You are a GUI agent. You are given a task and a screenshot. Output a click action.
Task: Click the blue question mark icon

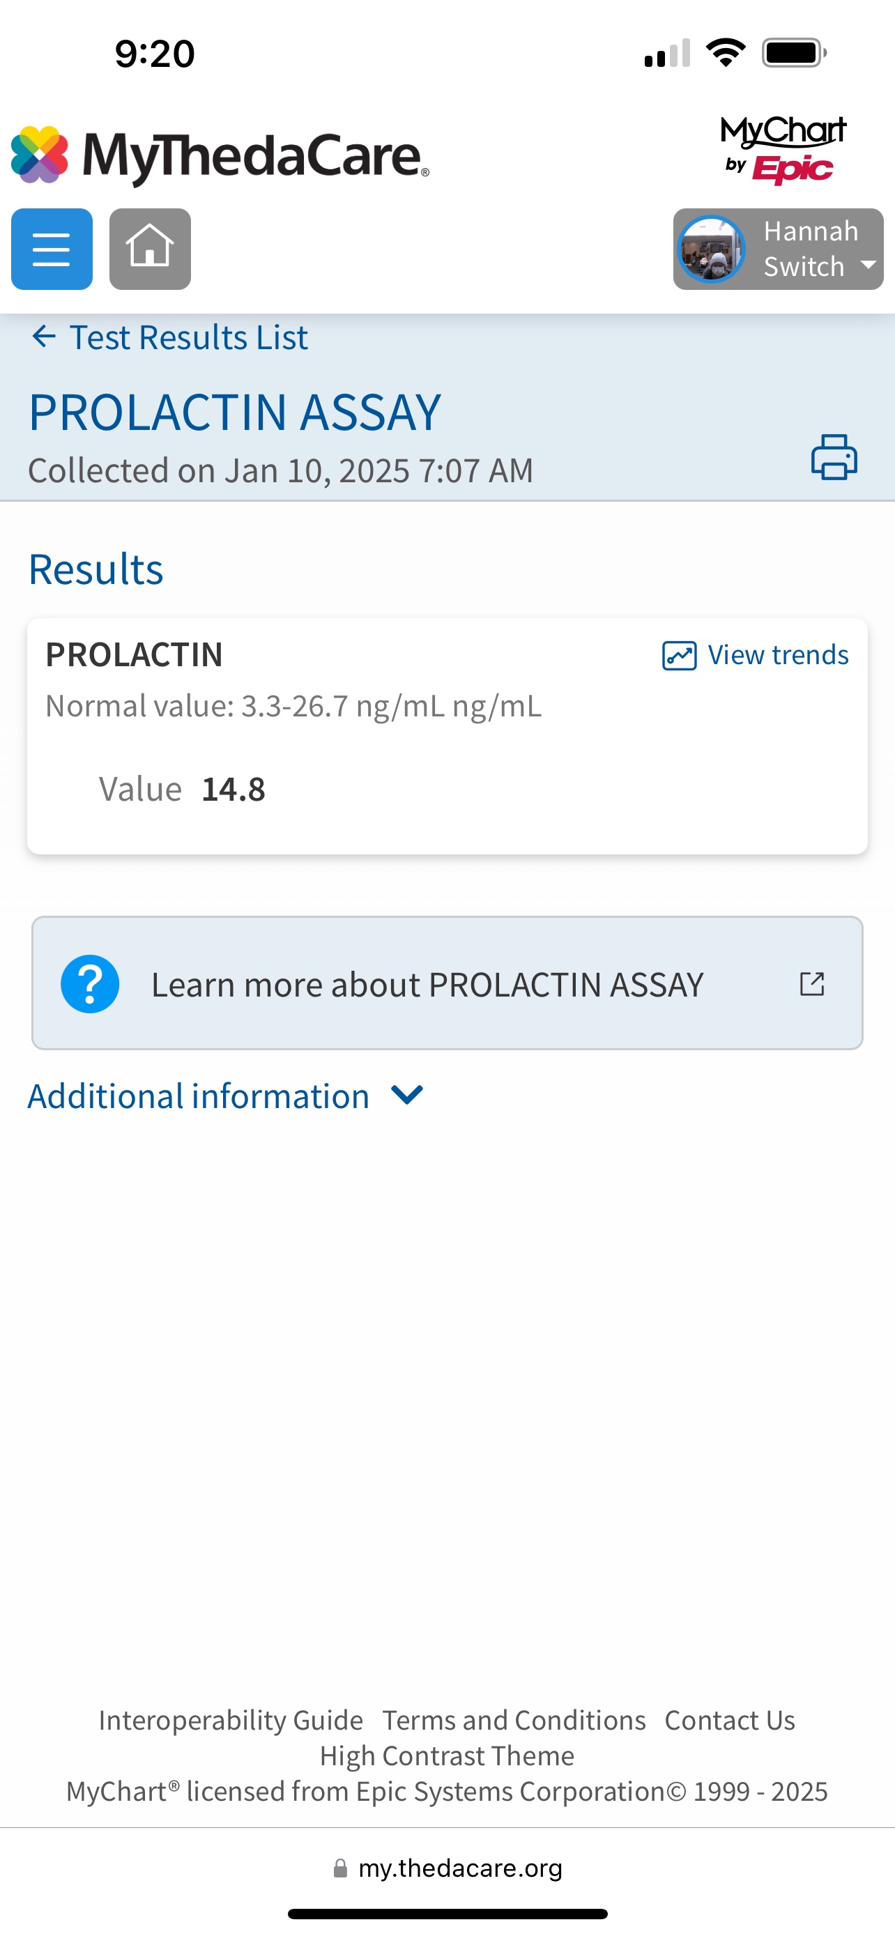click(x=90, y=984)
